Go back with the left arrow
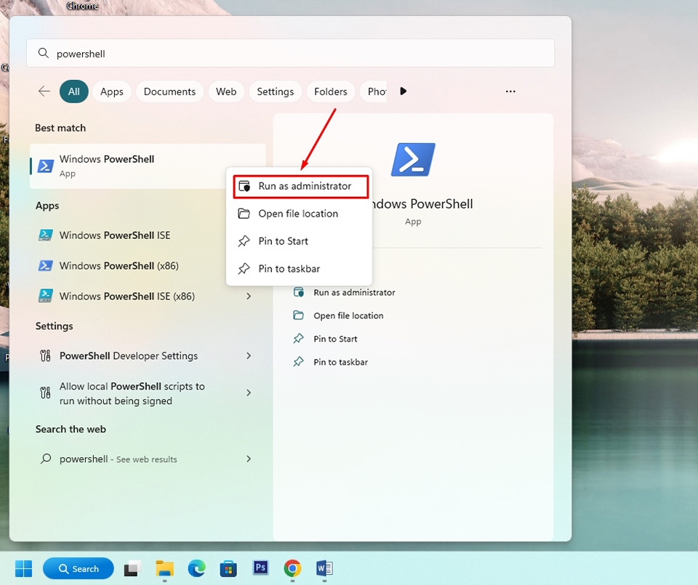698x585 pixels. [x=44, y=91]
